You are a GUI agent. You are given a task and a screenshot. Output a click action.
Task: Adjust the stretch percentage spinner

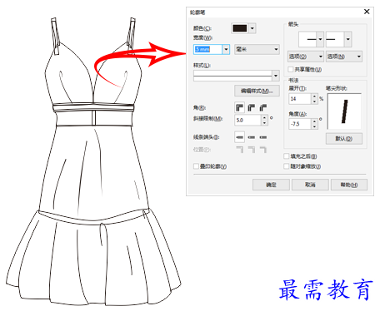pos(314,99)
